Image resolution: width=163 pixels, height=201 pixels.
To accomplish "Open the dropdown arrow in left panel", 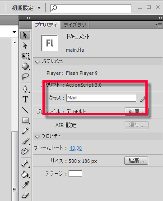I will pyautogui.click(x=14, y=32).
